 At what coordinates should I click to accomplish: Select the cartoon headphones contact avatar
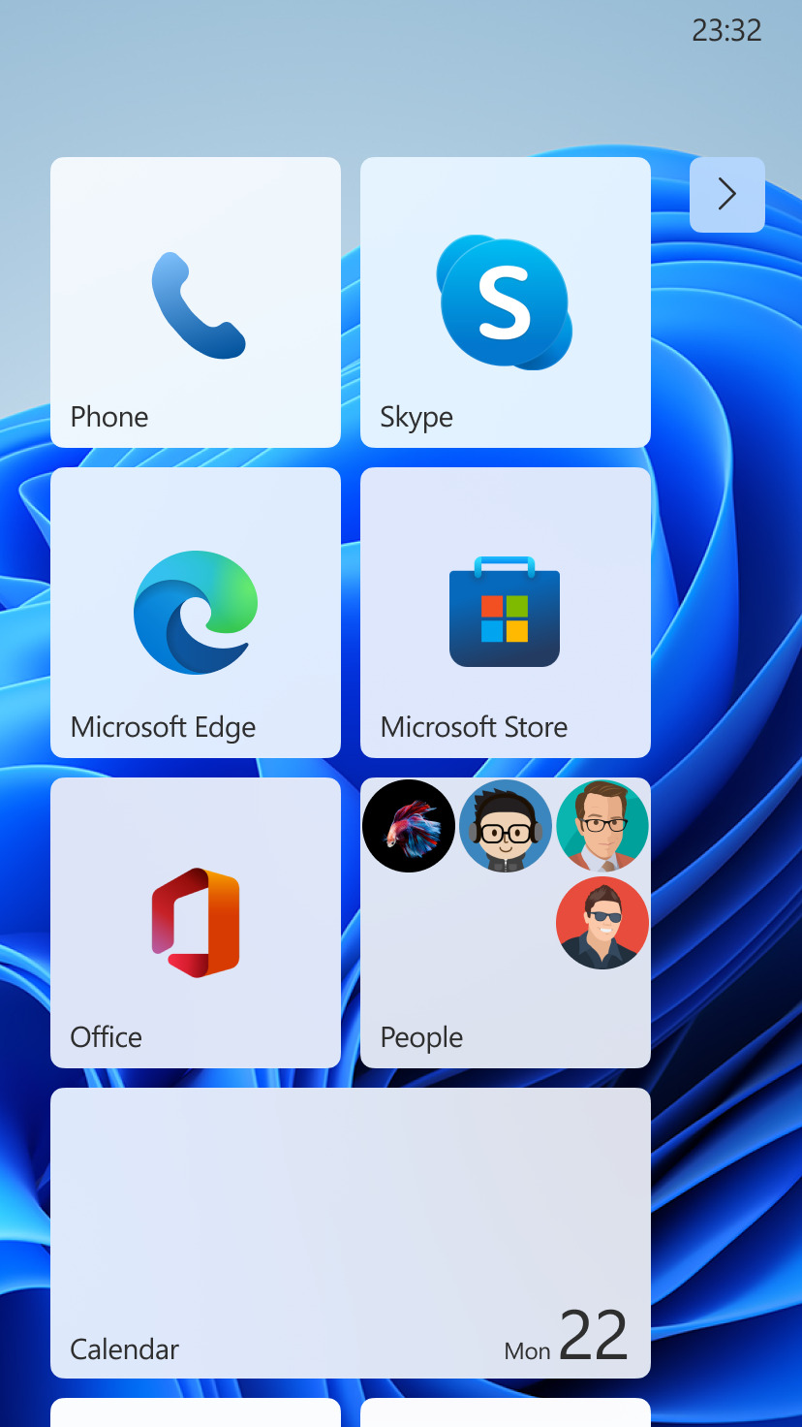point(506,826)
